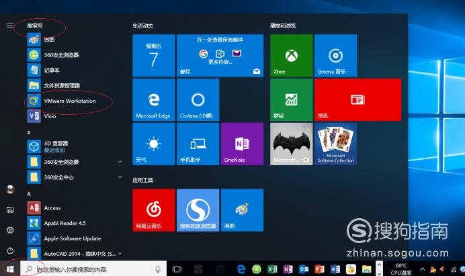465x276 pixels.
Task: Open the Groove 音乐 tile
Action: point(335,56)
